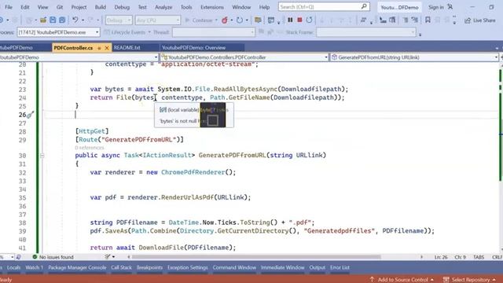This screenshot has height=283, width=503.
Task: Open the Thread dropdown box
Action: (214, 32)
